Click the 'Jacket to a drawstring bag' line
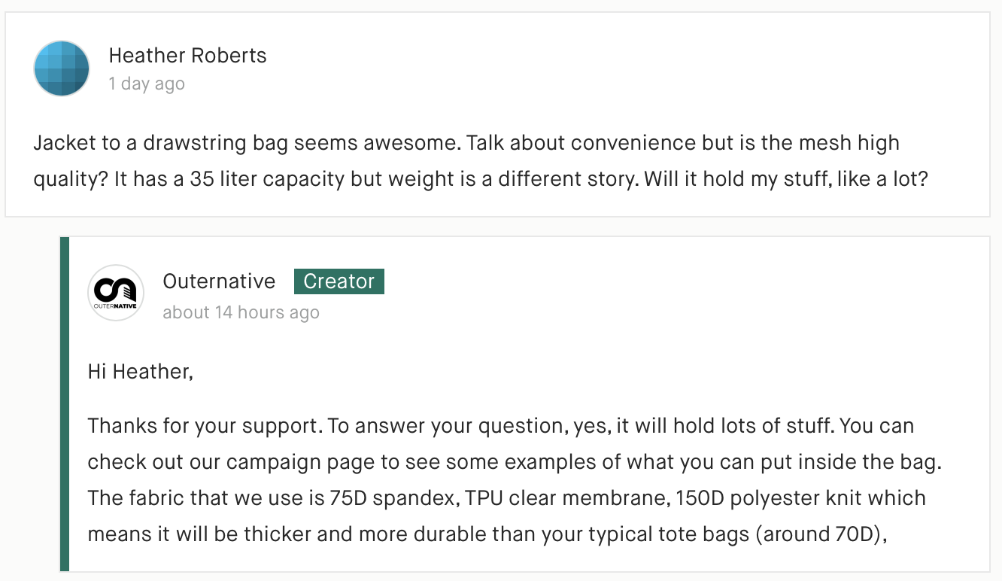This screenshot has width=1002, height=581. click(466, 143)
